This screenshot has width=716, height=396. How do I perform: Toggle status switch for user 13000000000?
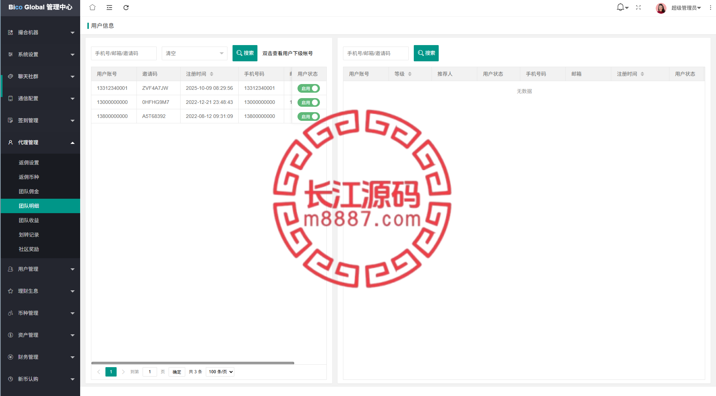(x=309, y=102)
